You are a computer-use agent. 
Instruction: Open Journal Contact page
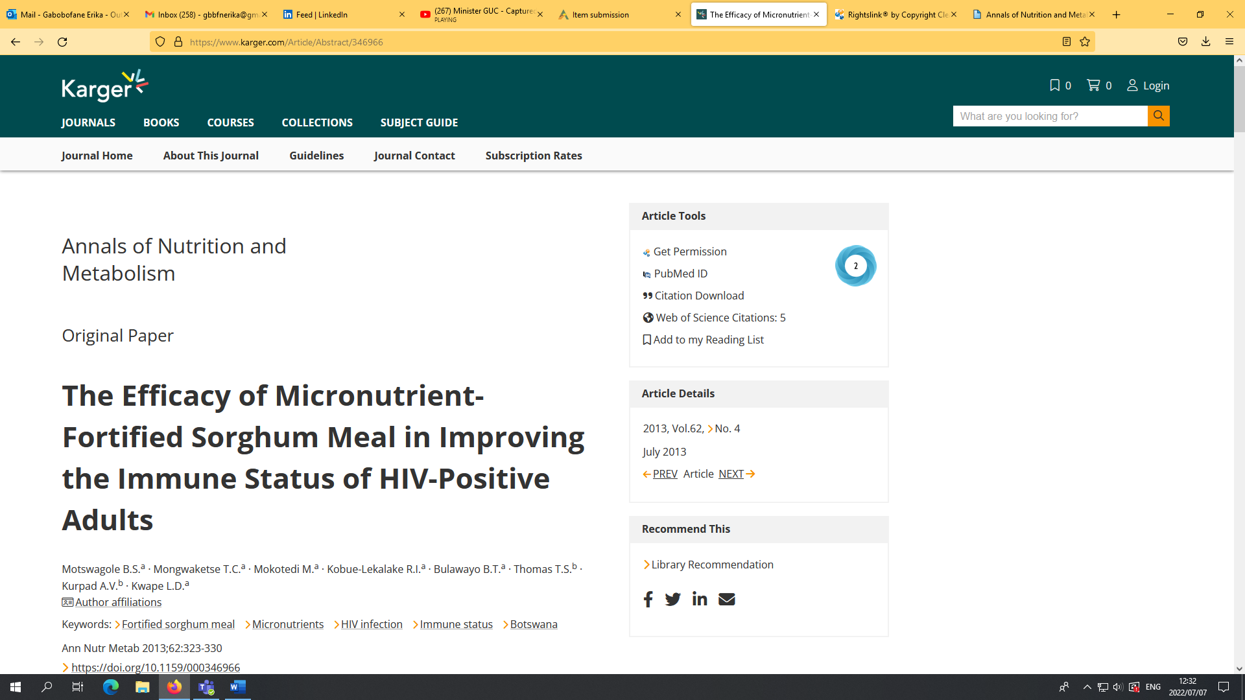(414, 156)
